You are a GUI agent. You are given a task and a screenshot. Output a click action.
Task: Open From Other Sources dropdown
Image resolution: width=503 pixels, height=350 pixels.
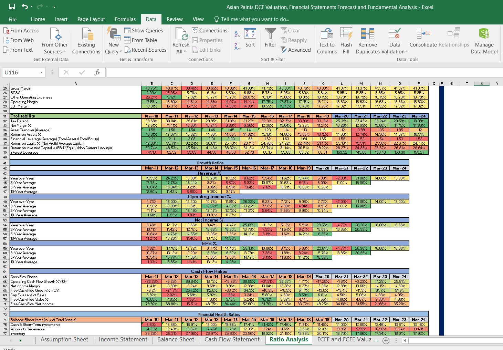(x=54, y=41)
